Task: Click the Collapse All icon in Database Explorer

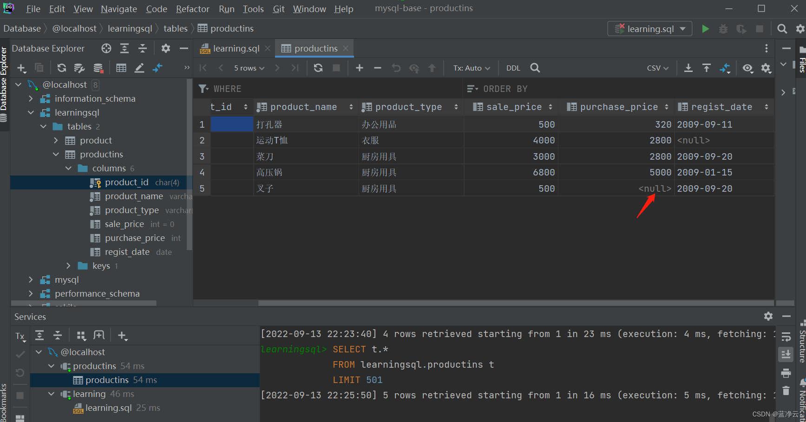Action: 143,48
